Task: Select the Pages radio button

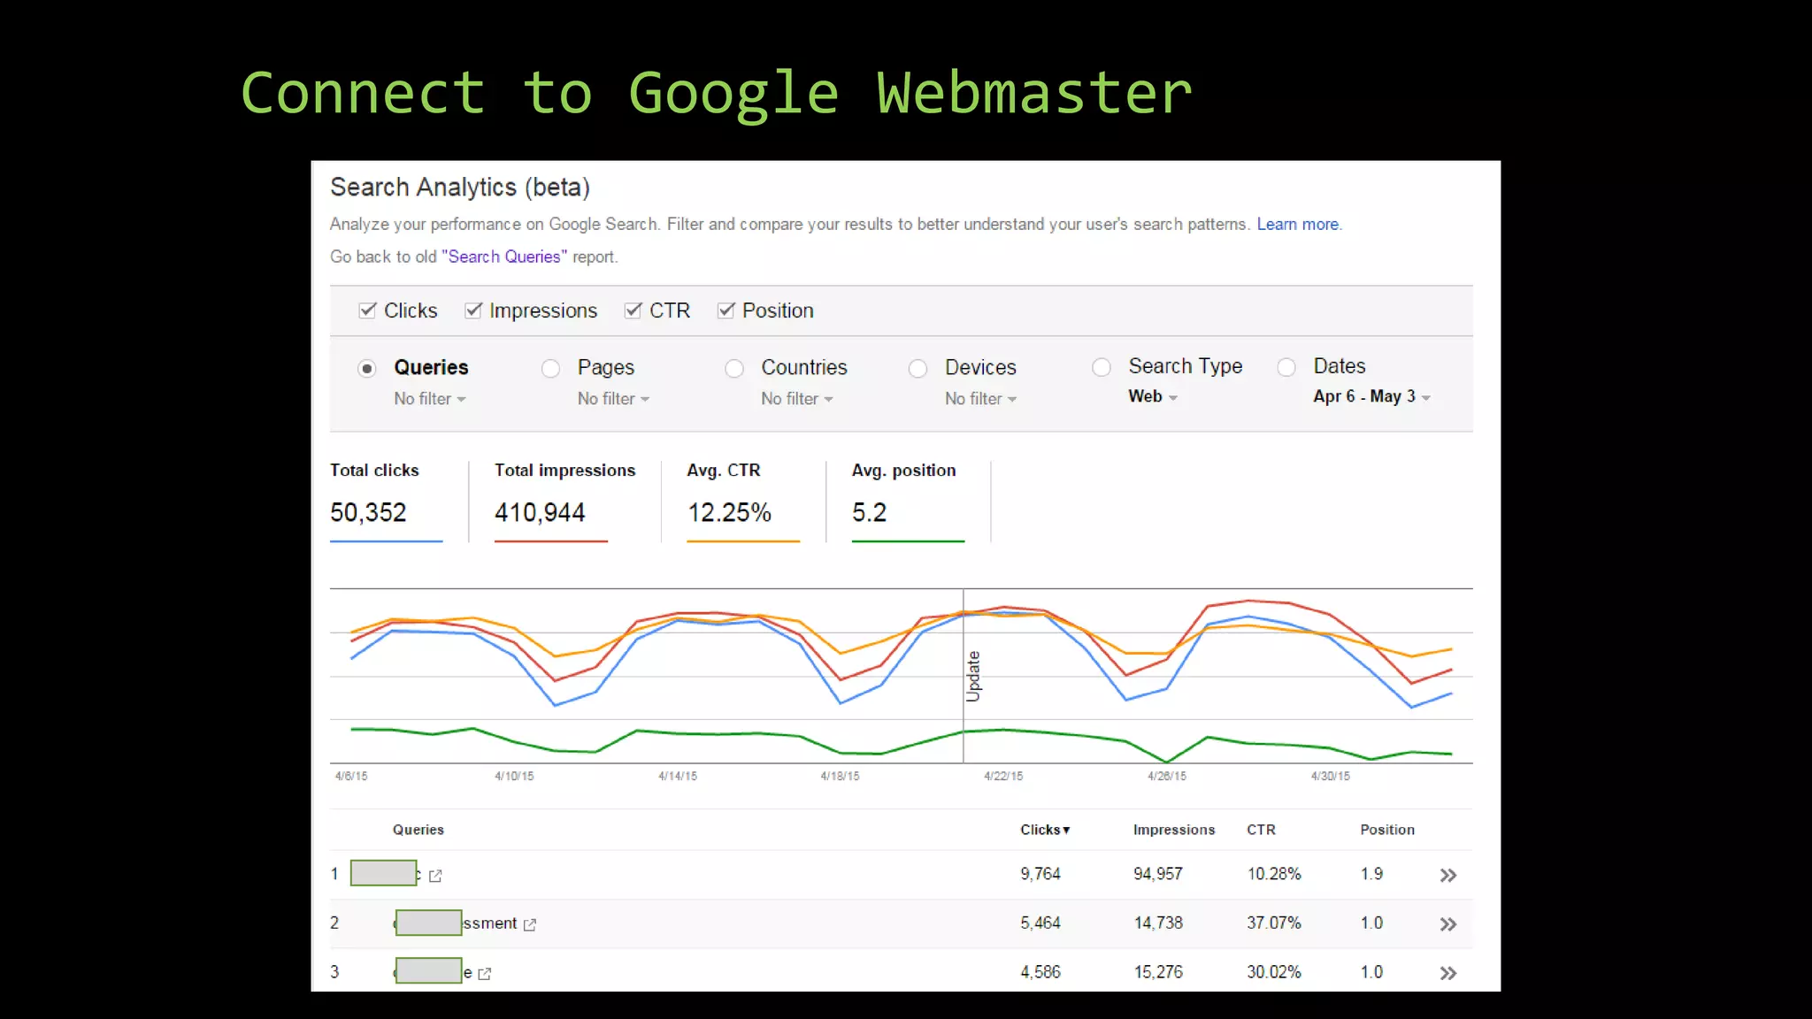Action: (x=550, y=368)
